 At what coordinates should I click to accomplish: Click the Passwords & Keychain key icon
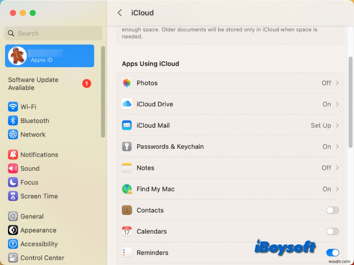[127, 147]
